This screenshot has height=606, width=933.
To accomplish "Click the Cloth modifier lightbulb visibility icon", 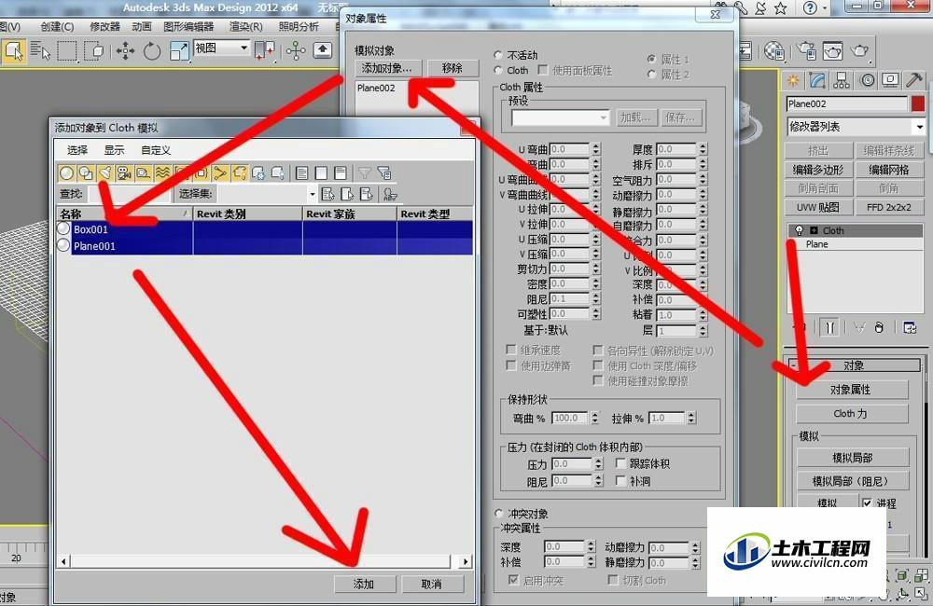I will [x=799, y=230].
